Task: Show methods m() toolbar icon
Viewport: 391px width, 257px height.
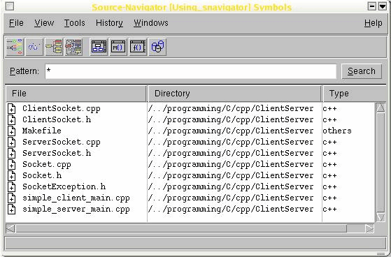Action: [x=118, y=47]
